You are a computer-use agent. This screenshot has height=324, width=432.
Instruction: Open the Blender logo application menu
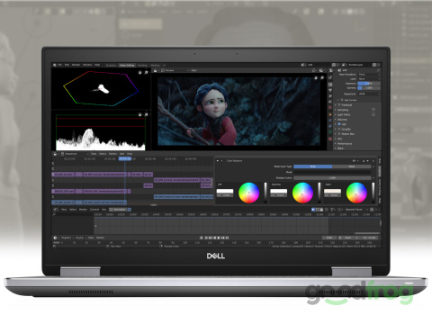[x=55, y=65]
